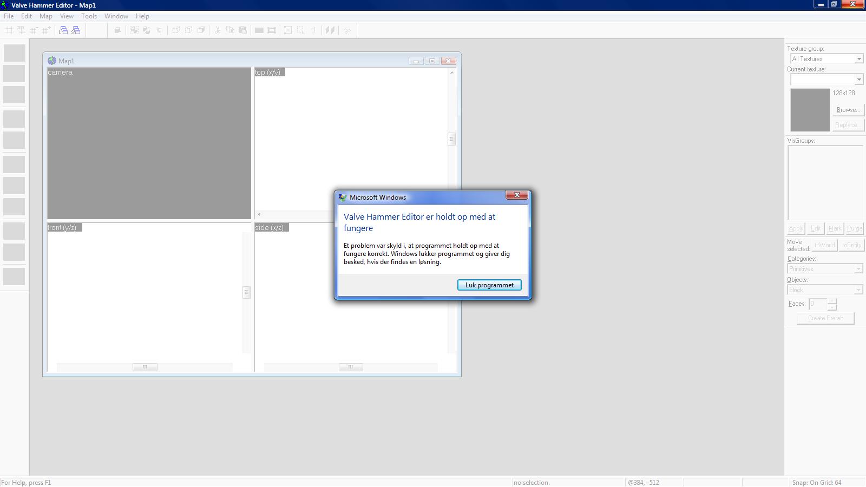Close the Microsoft Windows error dialog
The width and height of the screenshot is (866, 487).
(x=517, y=195)
